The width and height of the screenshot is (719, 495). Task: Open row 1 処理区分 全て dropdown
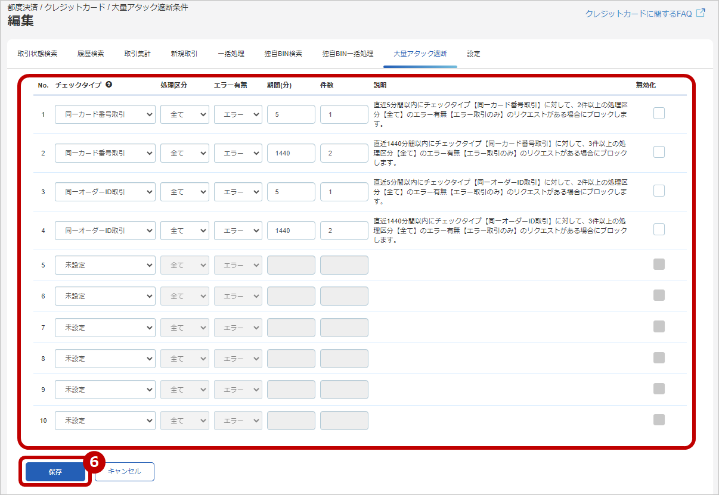pos(185,114)
